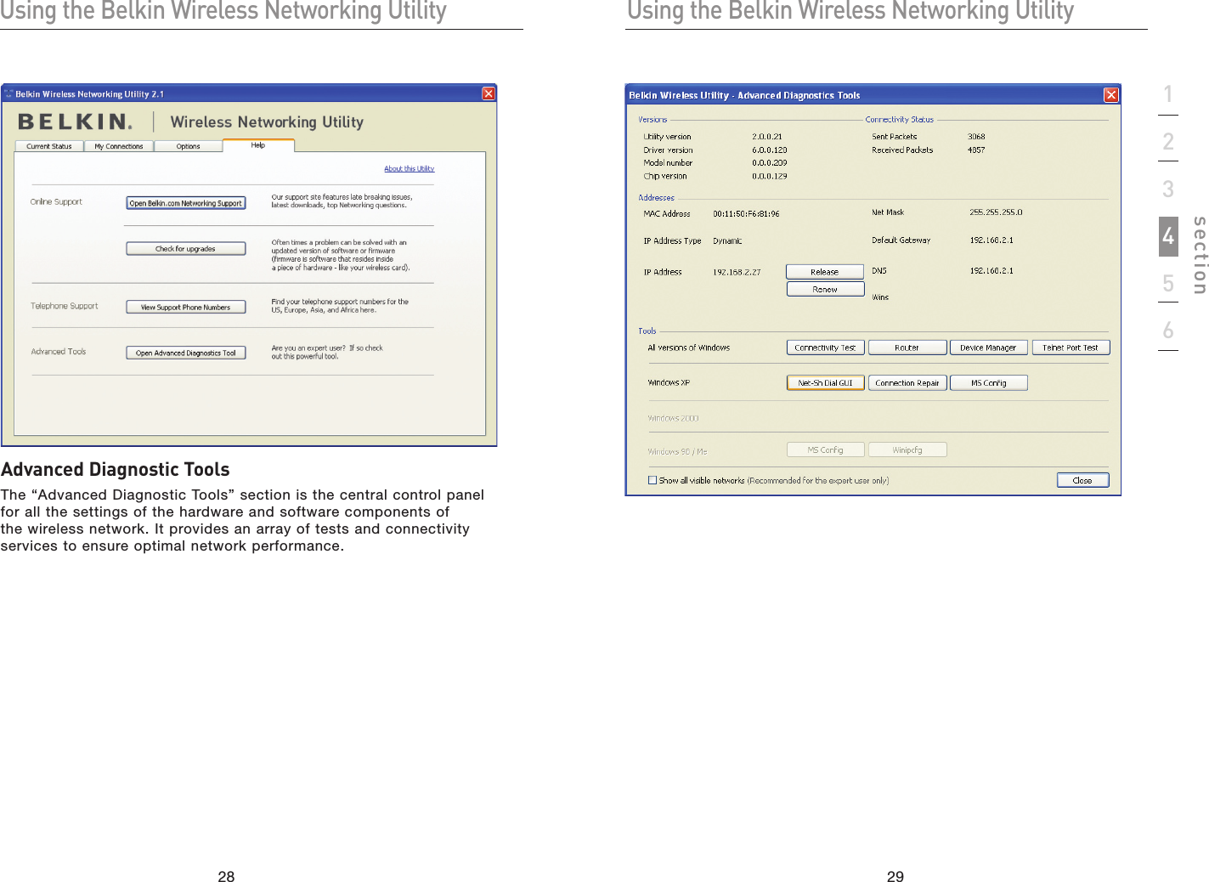Switch to the Current Status tab
Image resolution: width=1209 pixels, height=882 pixels.
pyautogui.click(x=49, y=146)
